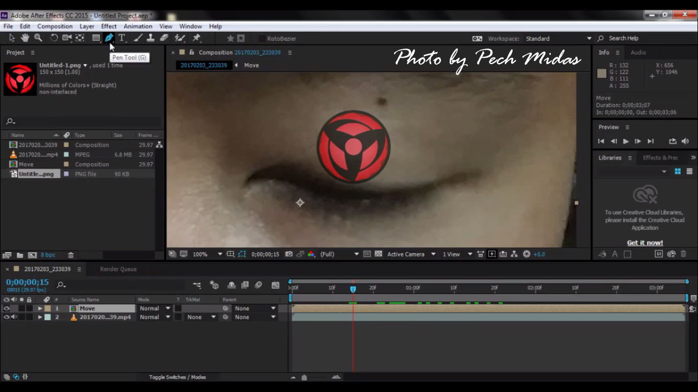This screenshot has width=698, height=392.
Task: Click the blue current time indicator in timeline
Action: pos(353,289)
